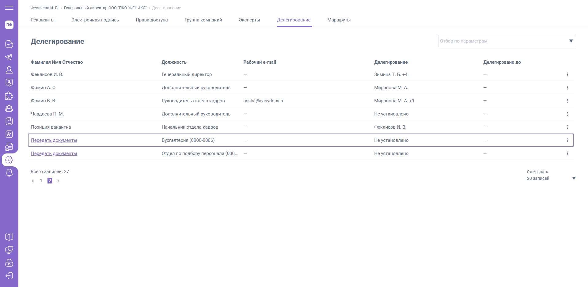Viewport: 588px width, 287px height.
Task: Switch to the Маршруты tab
Action: (x=339, y=20)
